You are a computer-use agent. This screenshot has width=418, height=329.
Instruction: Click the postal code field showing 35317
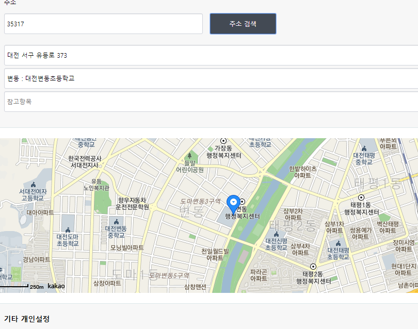pos(103,24)
